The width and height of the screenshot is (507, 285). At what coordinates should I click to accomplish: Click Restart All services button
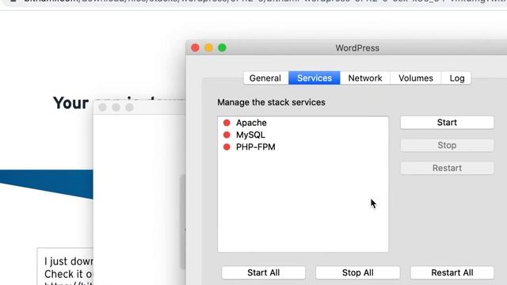pyautogui.click(x=452, y=272)
